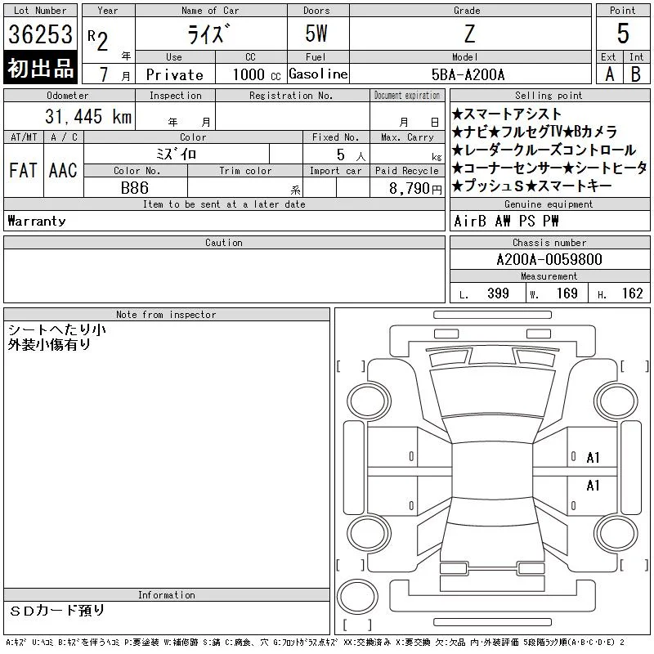Open the Use field showing Private
The height and width of the screenshot is (654, 654).
coord(174,74)
